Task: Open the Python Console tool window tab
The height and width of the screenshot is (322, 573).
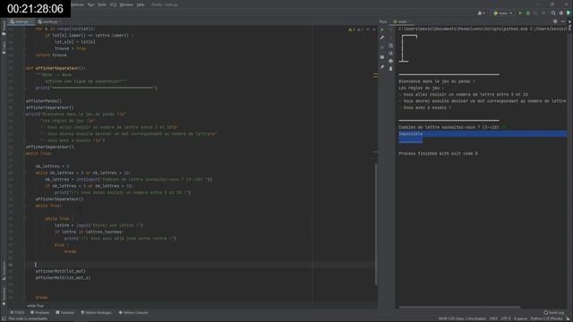Action: (x=133, y=312)
